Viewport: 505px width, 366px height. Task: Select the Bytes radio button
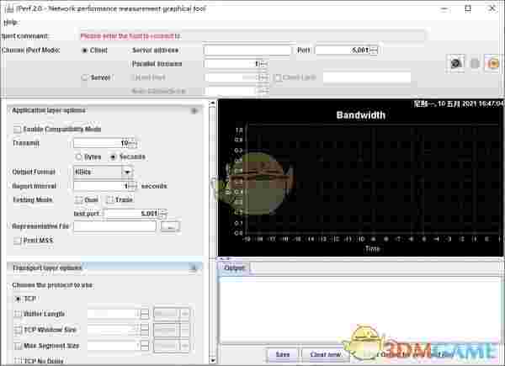tap(78, 157)
